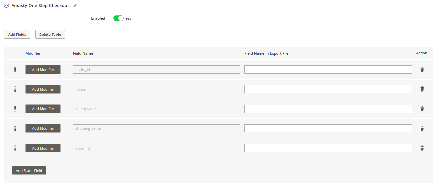Add Modifier for the shipping_value field
Viewport: 436px width, 185px height.
point(43,128)
